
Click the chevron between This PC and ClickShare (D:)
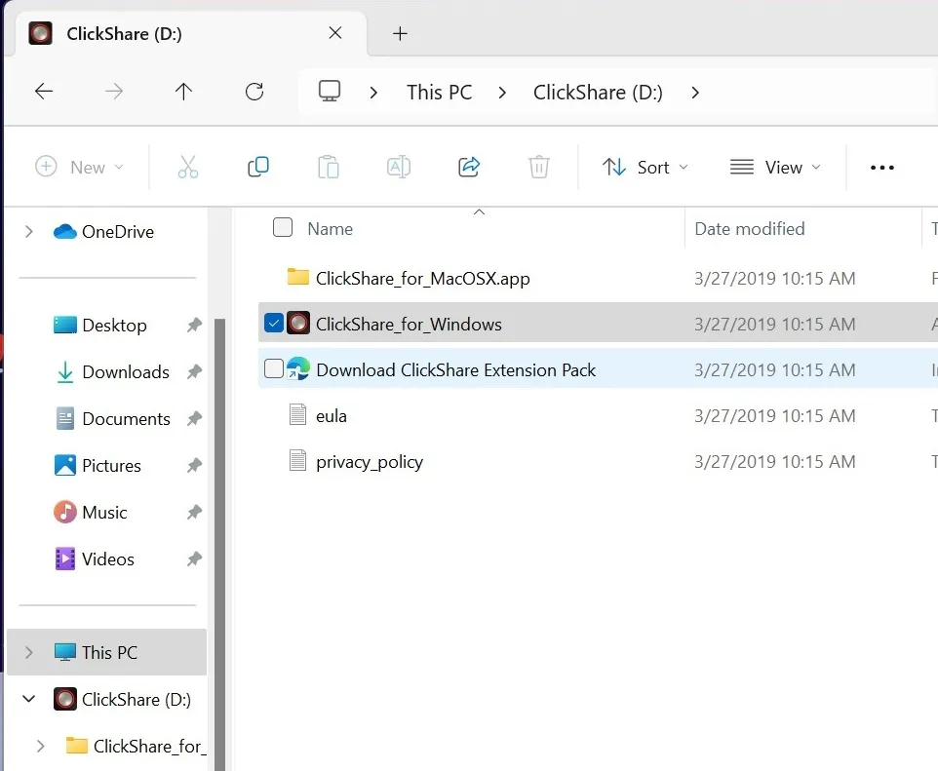click(502, 93)
